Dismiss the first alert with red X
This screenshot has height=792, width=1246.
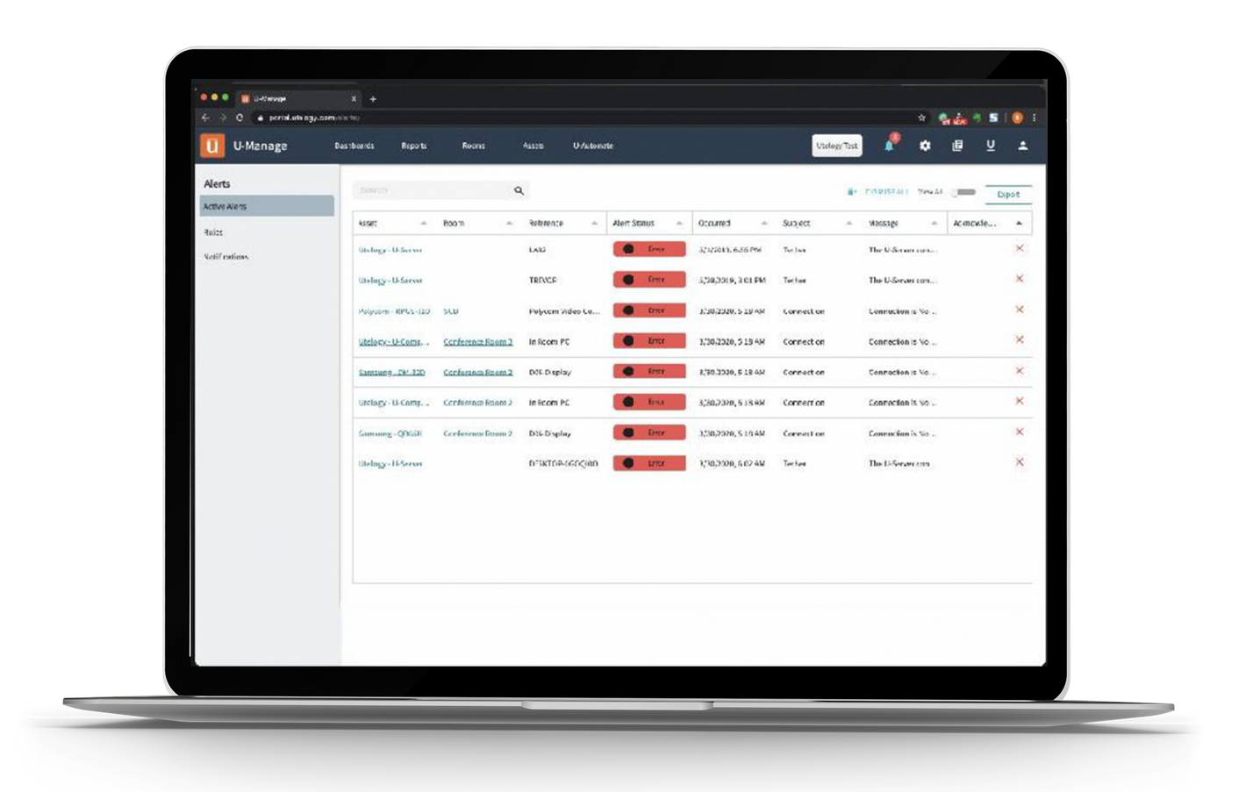(x=1019, y=249)
